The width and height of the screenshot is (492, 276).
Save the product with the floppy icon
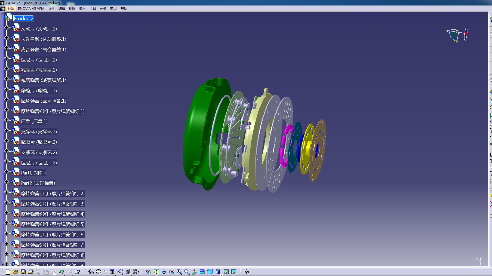point(23,272)
